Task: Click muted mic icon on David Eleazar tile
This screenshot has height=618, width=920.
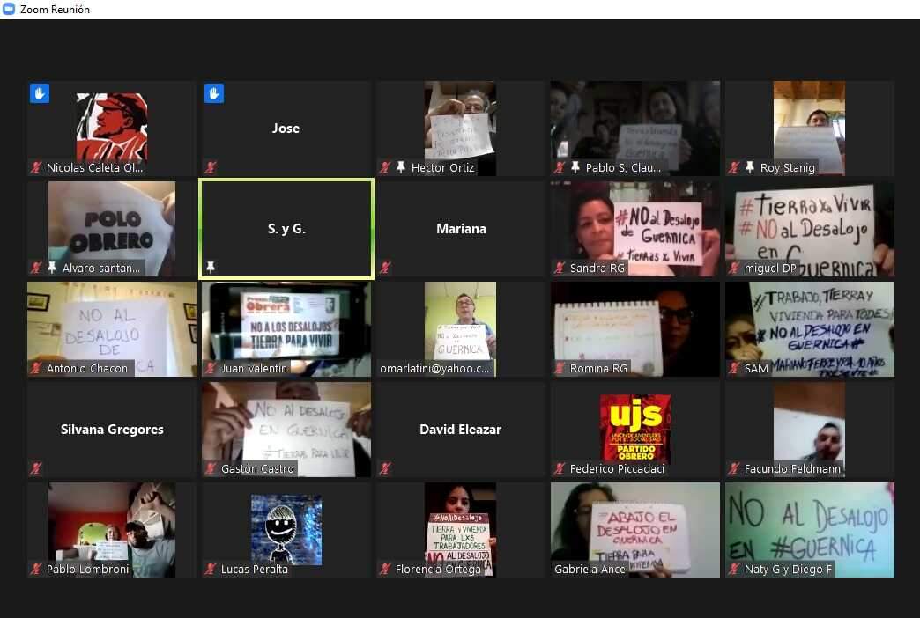Action: (385, 468)
